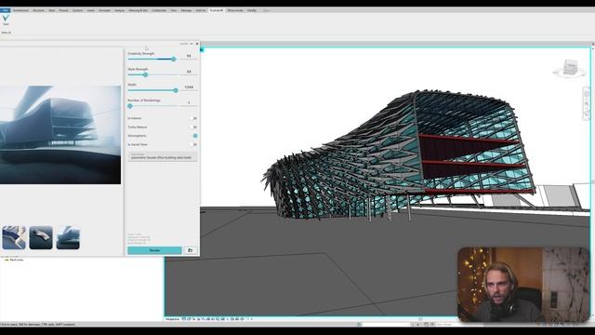The height and width of the screenshot is (335, 595).
Task: Toggle the Is Interior switch
Action: coord(194,118)
